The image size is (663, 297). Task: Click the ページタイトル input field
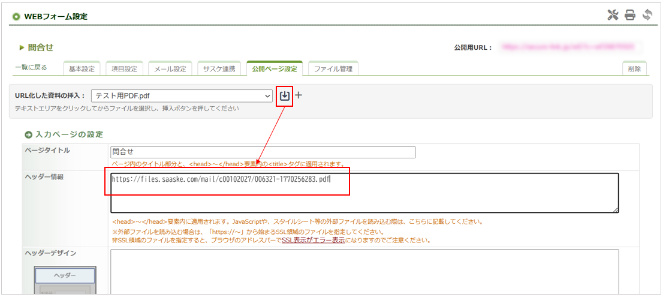(x=263, y=152)
